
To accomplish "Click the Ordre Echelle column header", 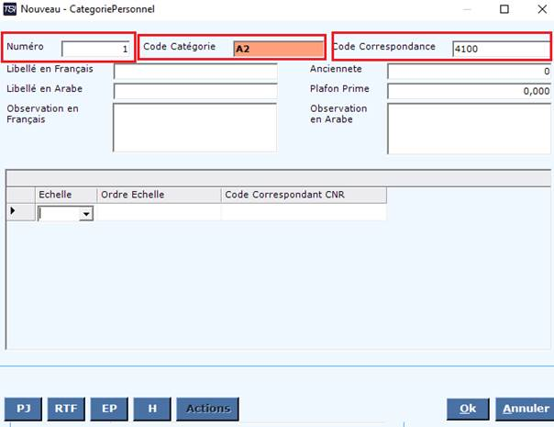I will (158, 195).
